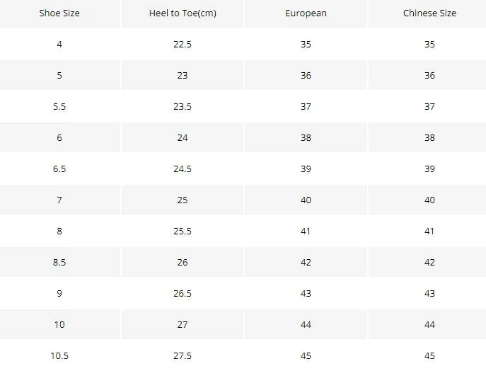Click European size 44 cell
The width and height of the screenshot is (486, 371).
pos(306,325)
